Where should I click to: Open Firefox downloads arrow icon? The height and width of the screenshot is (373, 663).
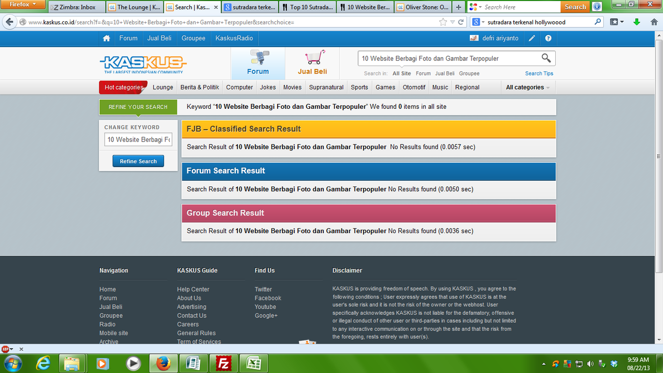637,22
